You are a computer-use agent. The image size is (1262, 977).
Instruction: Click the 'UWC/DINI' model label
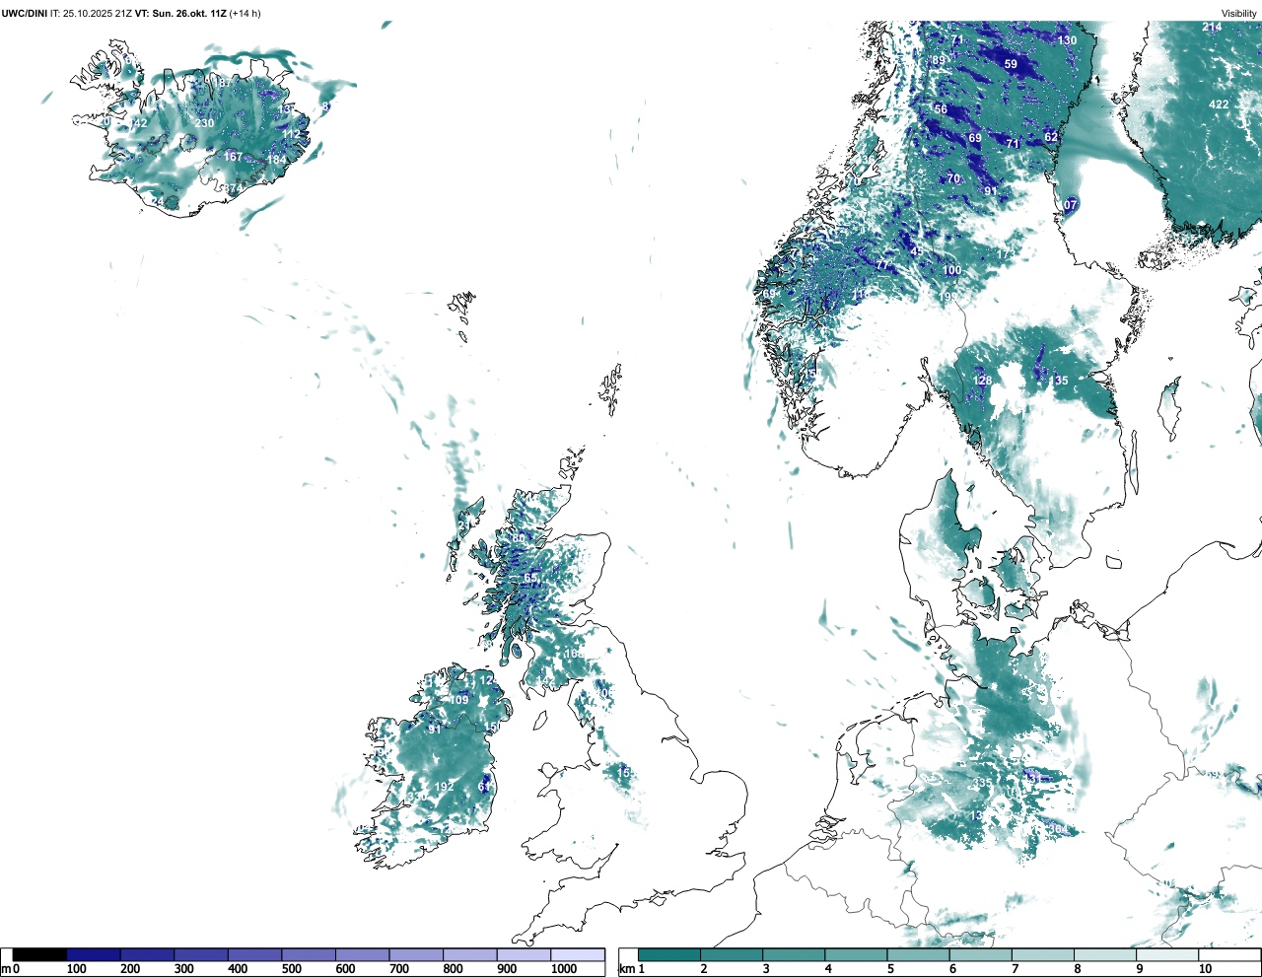[25, 13]
